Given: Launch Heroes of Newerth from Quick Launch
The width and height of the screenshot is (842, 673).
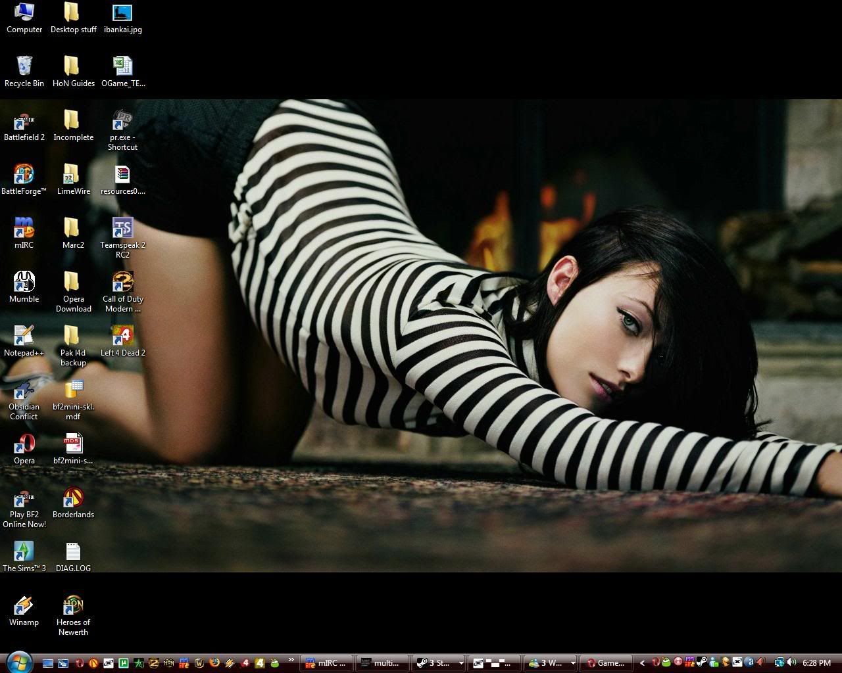Looking at the screenshot, I should [168, 663].
